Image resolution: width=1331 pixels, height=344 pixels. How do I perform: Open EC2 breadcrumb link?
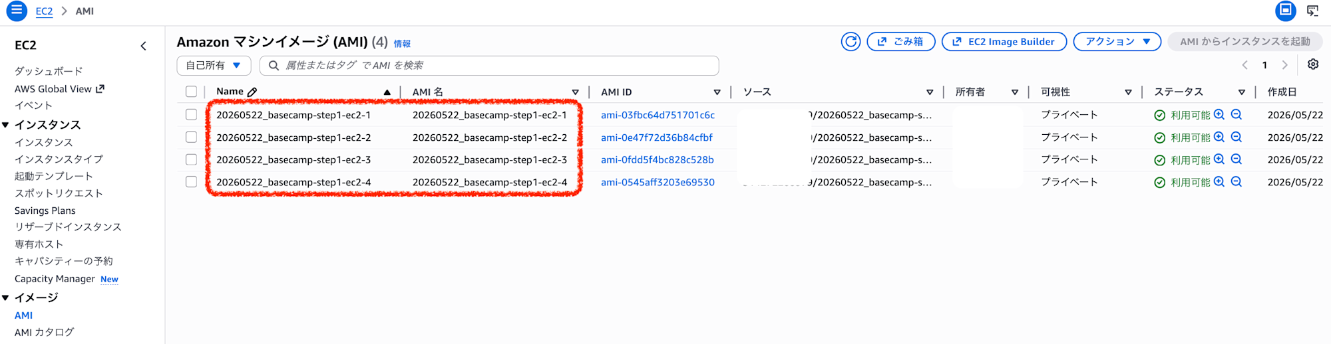pyautogui.click(x=44, y=11)
